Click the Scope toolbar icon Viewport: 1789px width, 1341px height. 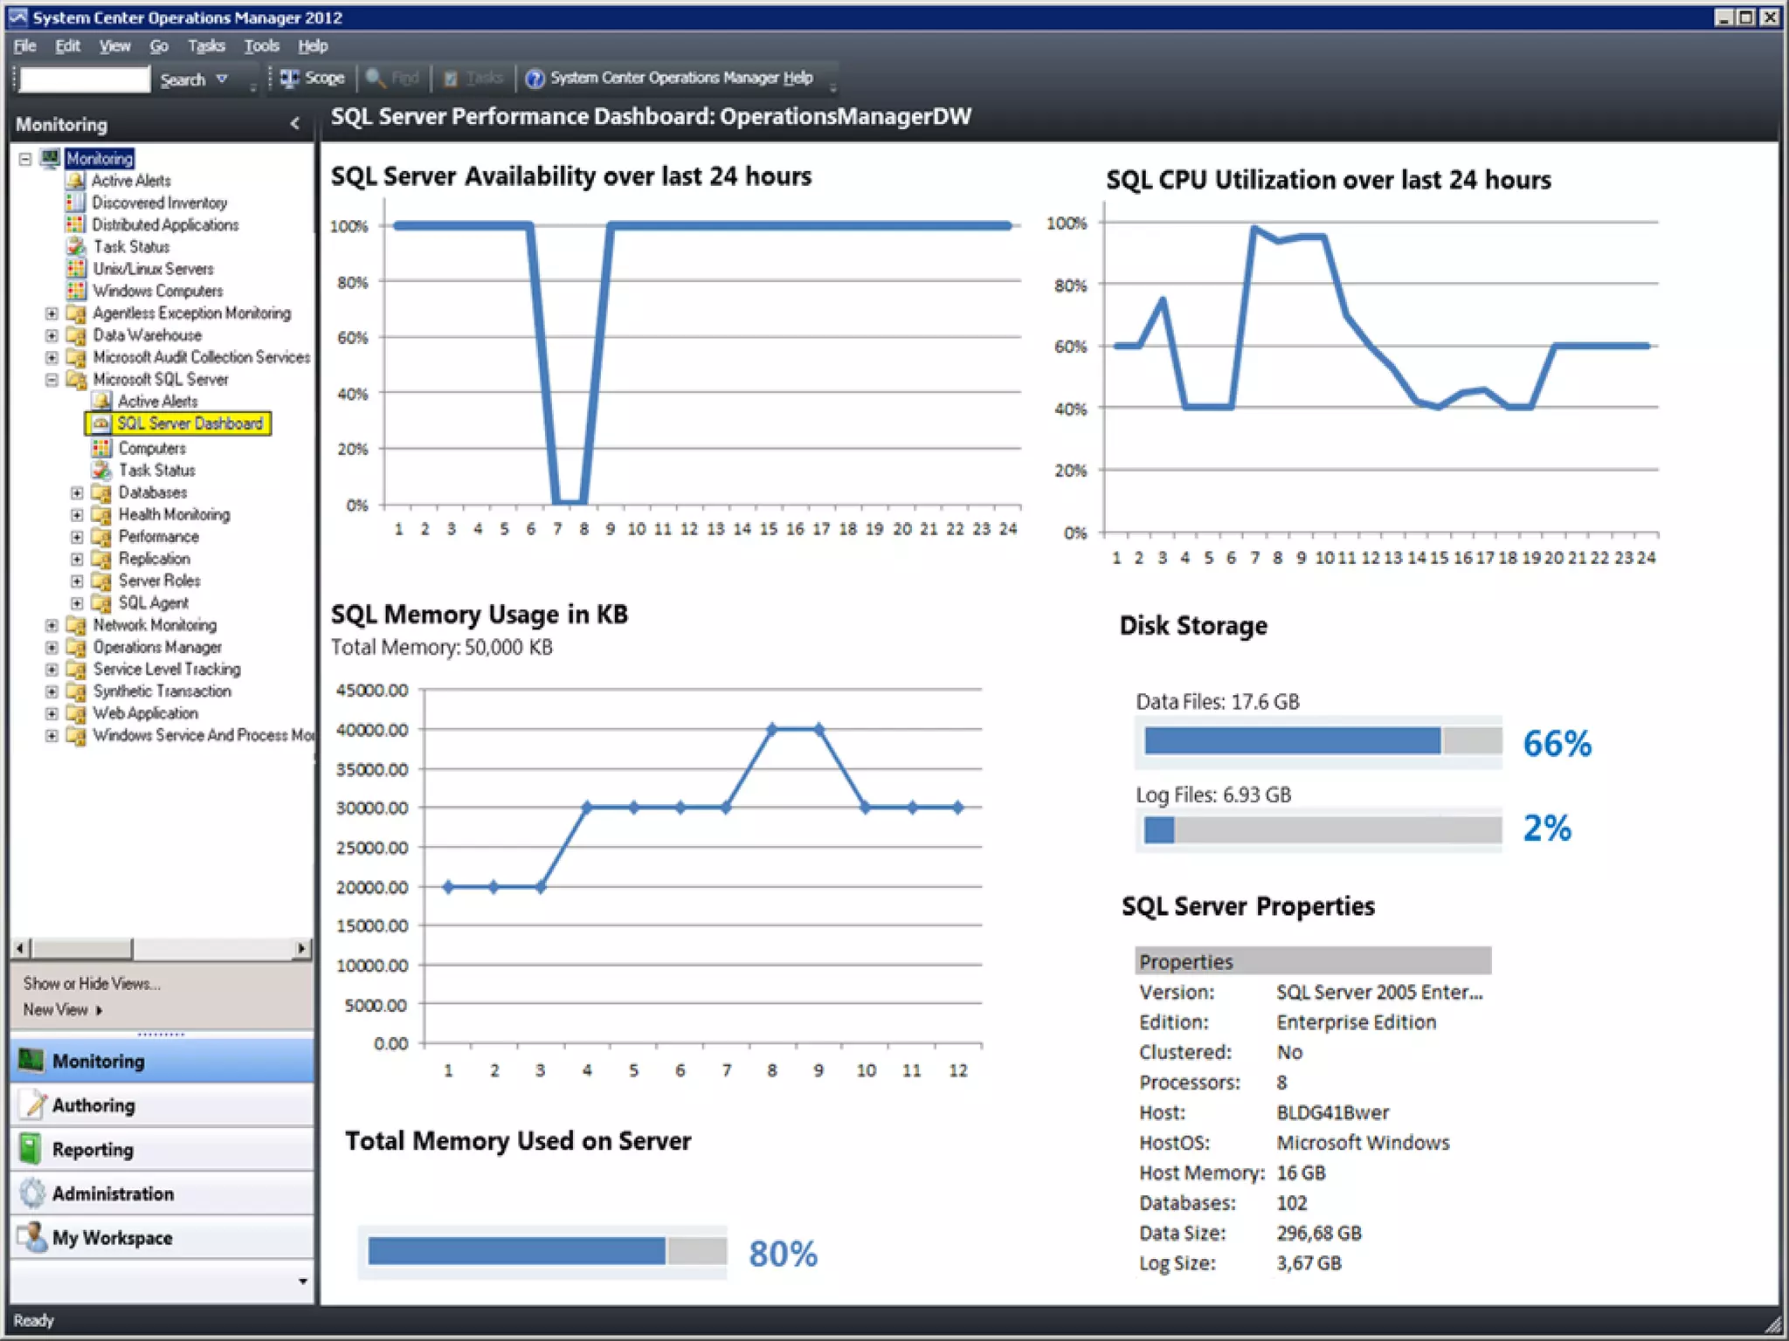(289, 79)
